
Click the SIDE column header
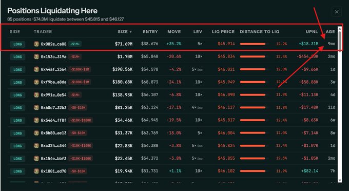coord(15,32)
